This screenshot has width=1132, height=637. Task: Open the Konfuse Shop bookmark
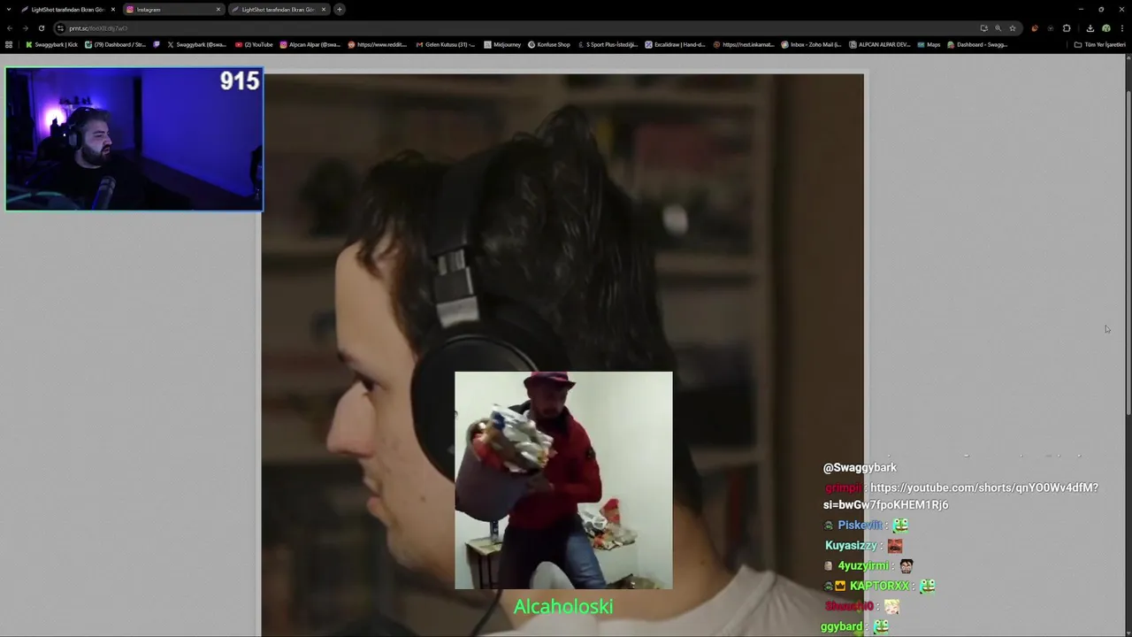[x=549, y=44]
